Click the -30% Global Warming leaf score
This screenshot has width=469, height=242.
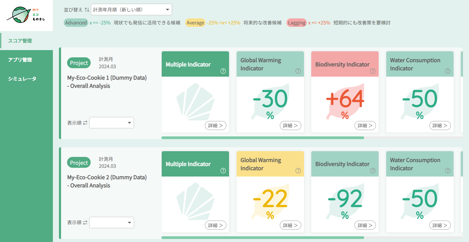pos(270,103)
